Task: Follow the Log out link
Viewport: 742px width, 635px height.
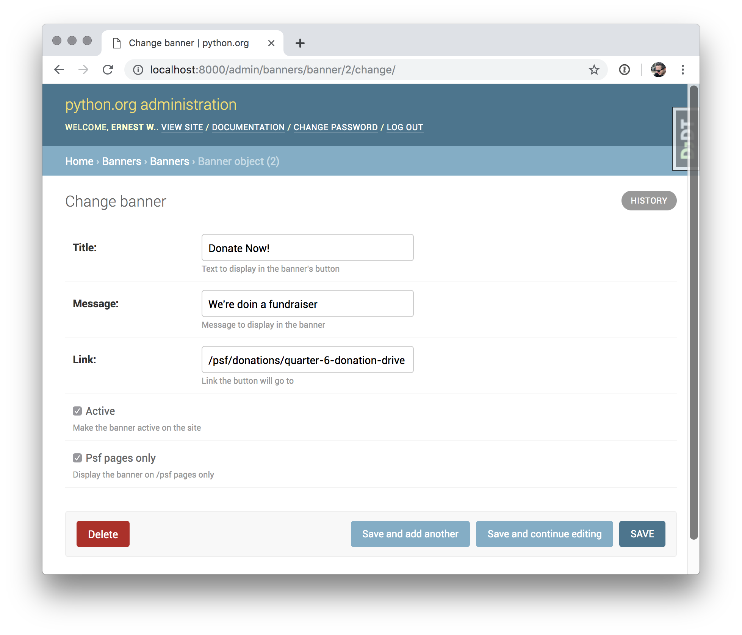Action: click(x=405, y=127)
